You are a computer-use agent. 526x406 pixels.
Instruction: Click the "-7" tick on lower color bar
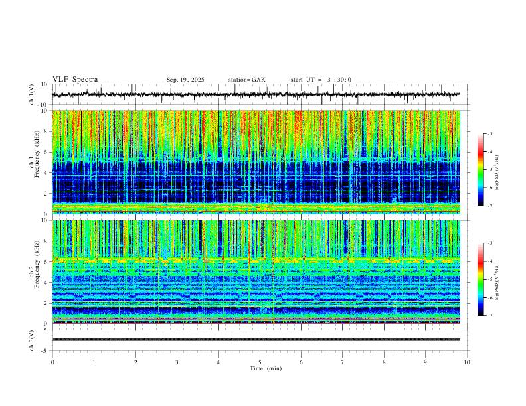[489, 316]
